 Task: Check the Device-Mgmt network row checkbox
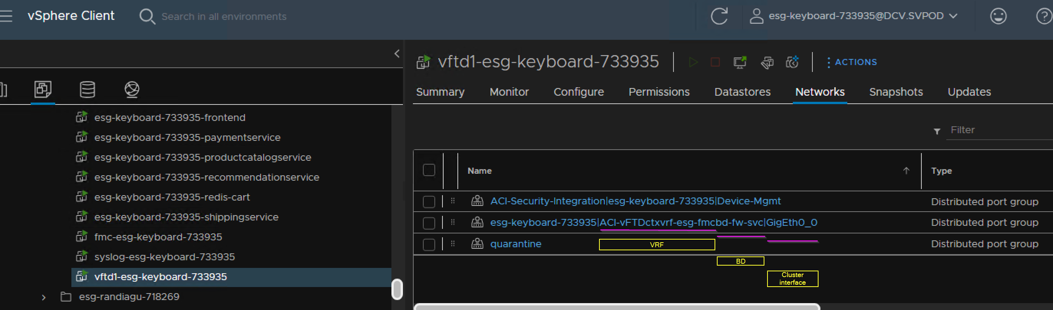point(429,201)
